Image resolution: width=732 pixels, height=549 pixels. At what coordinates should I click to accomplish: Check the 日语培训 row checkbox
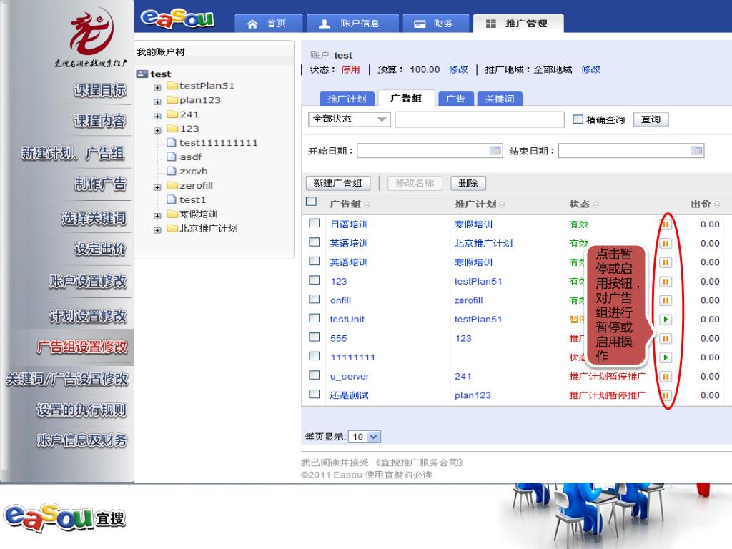click(315, 223)
